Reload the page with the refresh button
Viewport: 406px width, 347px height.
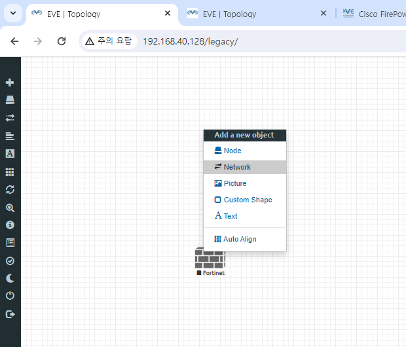62,41
